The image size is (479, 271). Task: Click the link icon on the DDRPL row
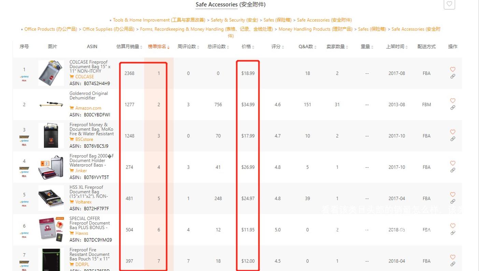click(453, 264)
